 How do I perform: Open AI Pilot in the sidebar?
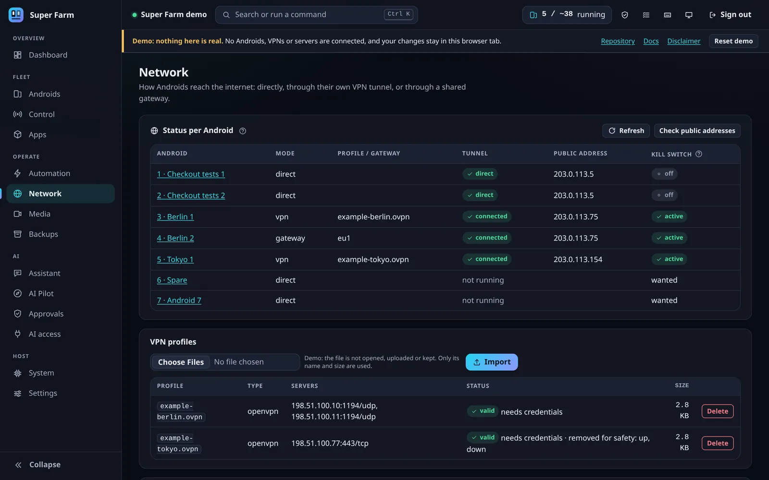click(61, 293)
